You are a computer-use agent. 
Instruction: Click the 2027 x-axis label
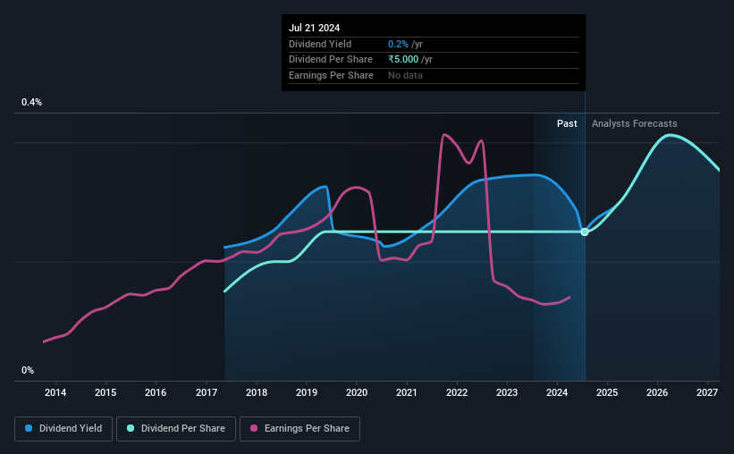707,392
